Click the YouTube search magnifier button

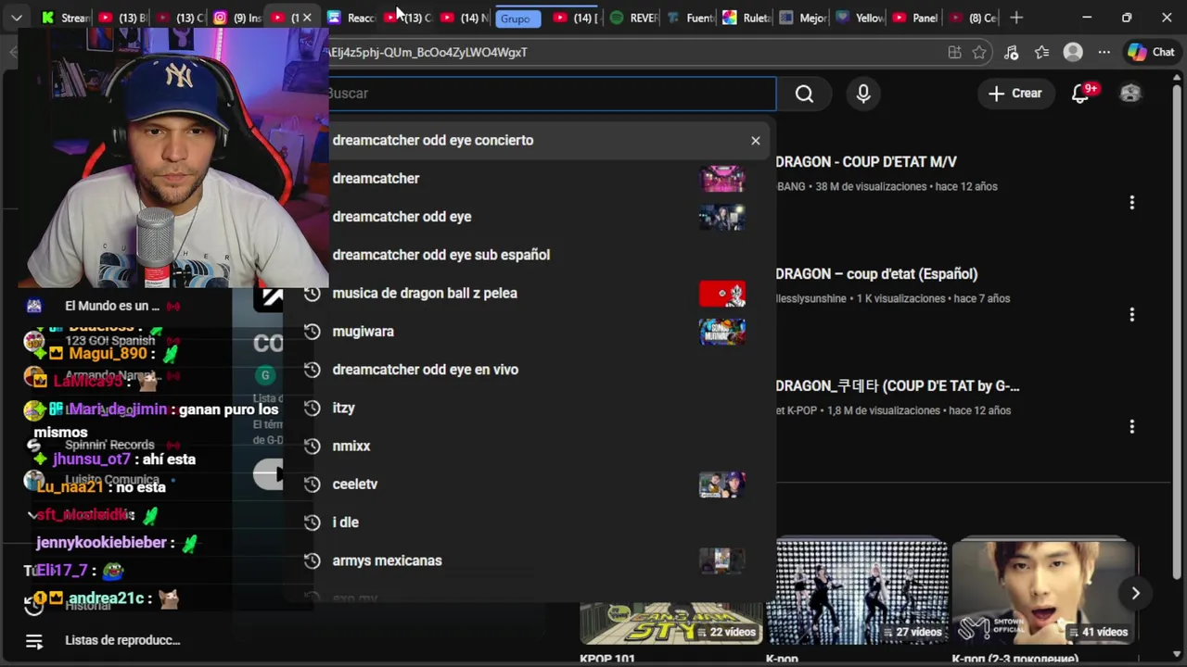pos(804,94)
